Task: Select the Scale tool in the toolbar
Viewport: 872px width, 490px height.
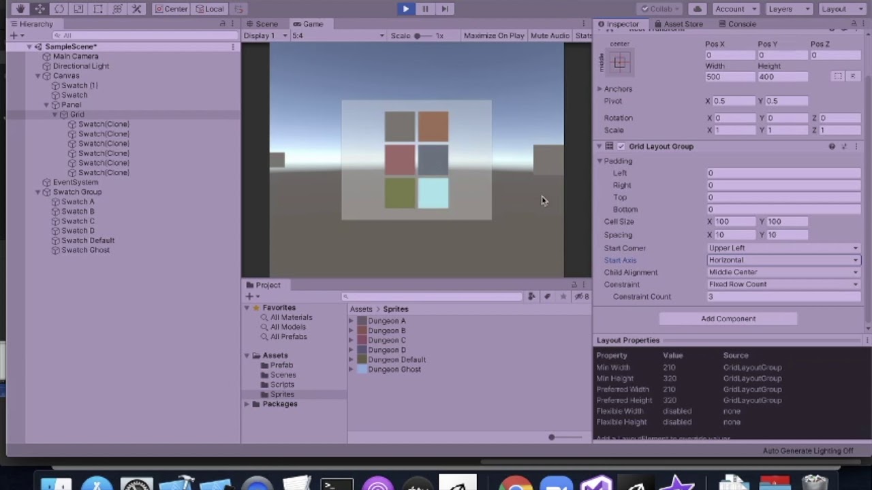Action: click(78, 9)
